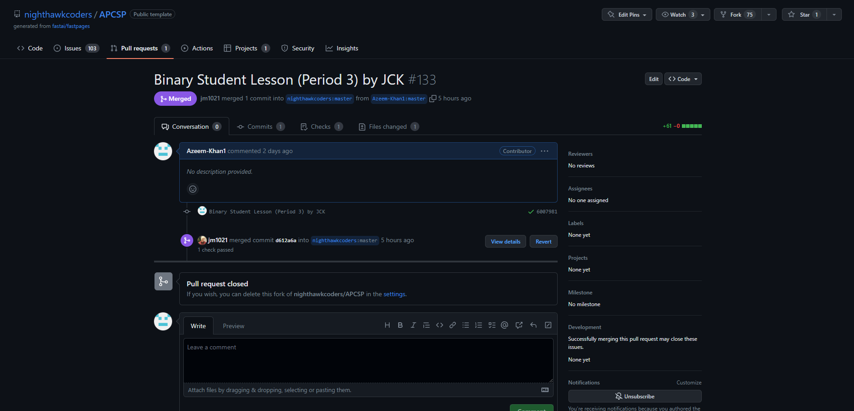Click inside the Leave a comment text area
This screenshot has height=411, width=854.
368,360
